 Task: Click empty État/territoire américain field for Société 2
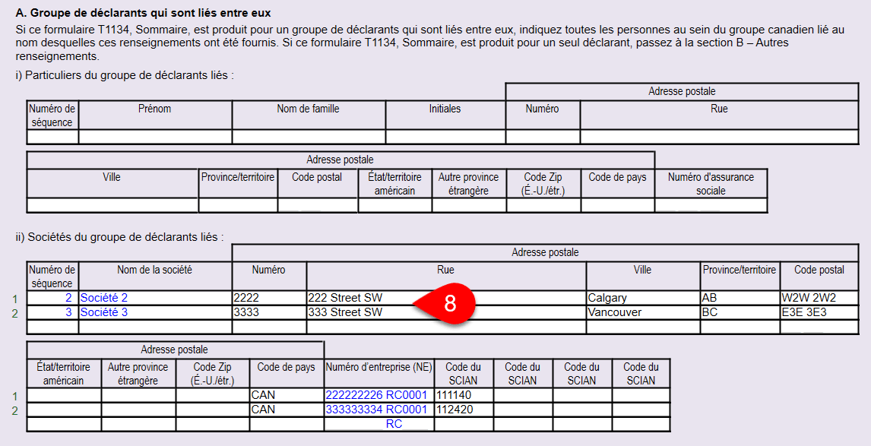click(64, 395)
